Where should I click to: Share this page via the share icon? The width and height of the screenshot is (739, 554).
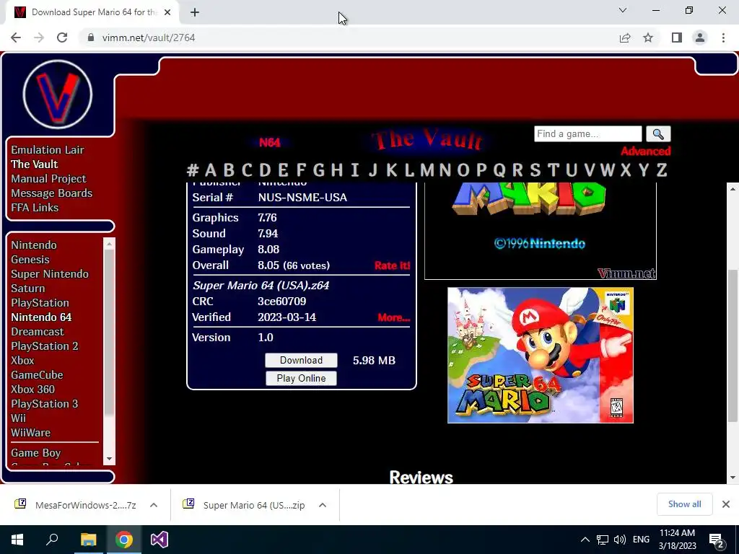[x=625, y=38]
